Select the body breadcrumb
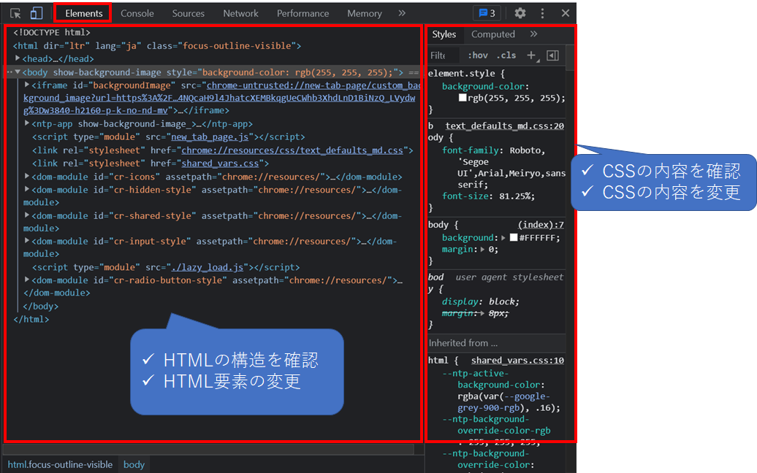 (x=134, y=464)
